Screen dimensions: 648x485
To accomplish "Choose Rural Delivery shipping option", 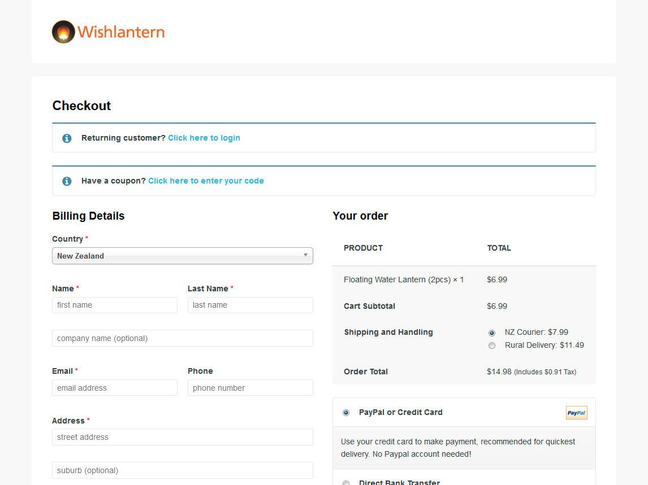I will pyautogui.click(x=492, y=346).
